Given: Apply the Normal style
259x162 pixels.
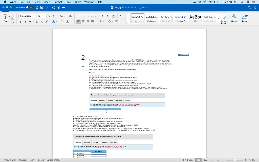Looking at the screenshot, I should click(x=137, y=18).
